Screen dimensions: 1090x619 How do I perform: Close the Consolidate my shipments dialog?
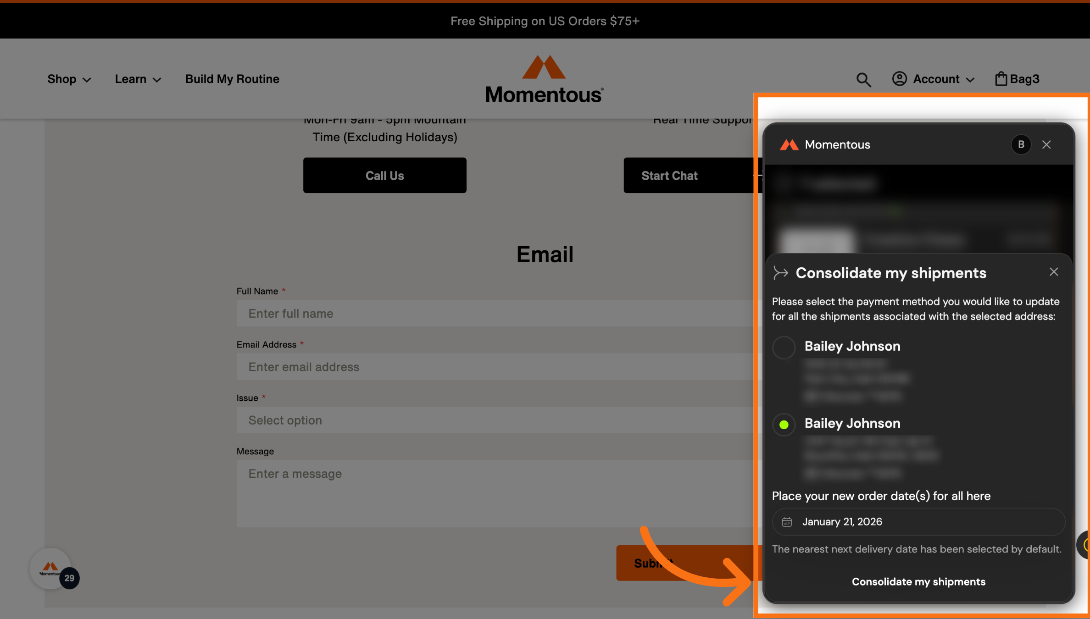tap(1054, 272)
